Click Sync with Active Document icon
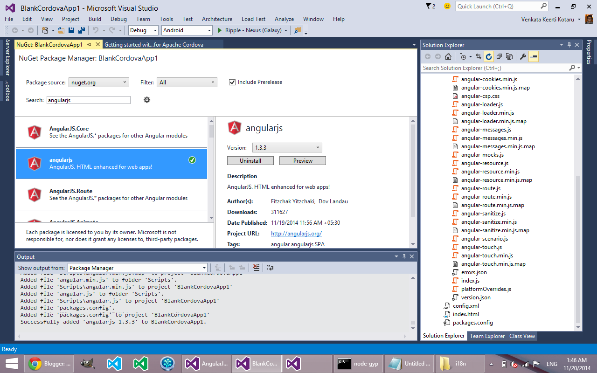Image resolution: width=597 pixels, height=373 pixels. pos(479,56)
